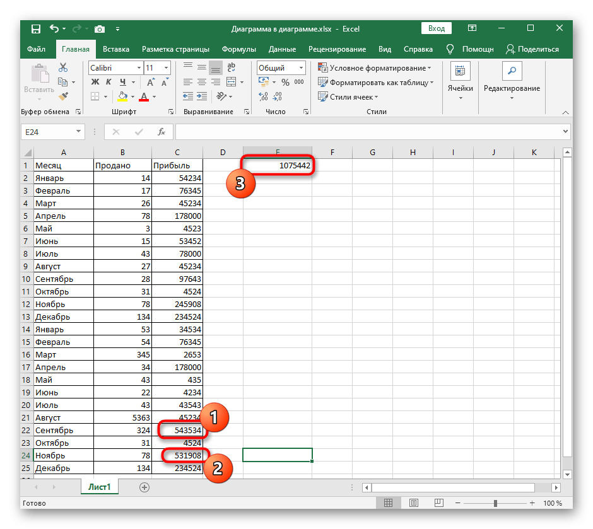Switch to the Вставка tab
593x529 pixels.
[x=116, y=49]
